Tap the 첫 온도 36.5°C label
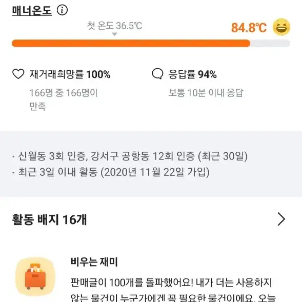Viewport: 302px width, 302px height. [115, 26]
